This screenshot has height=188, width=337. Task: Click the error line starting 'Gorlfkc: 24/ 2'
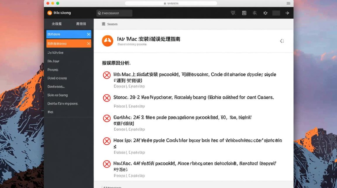pyautogui.click(x=182, y=120)
